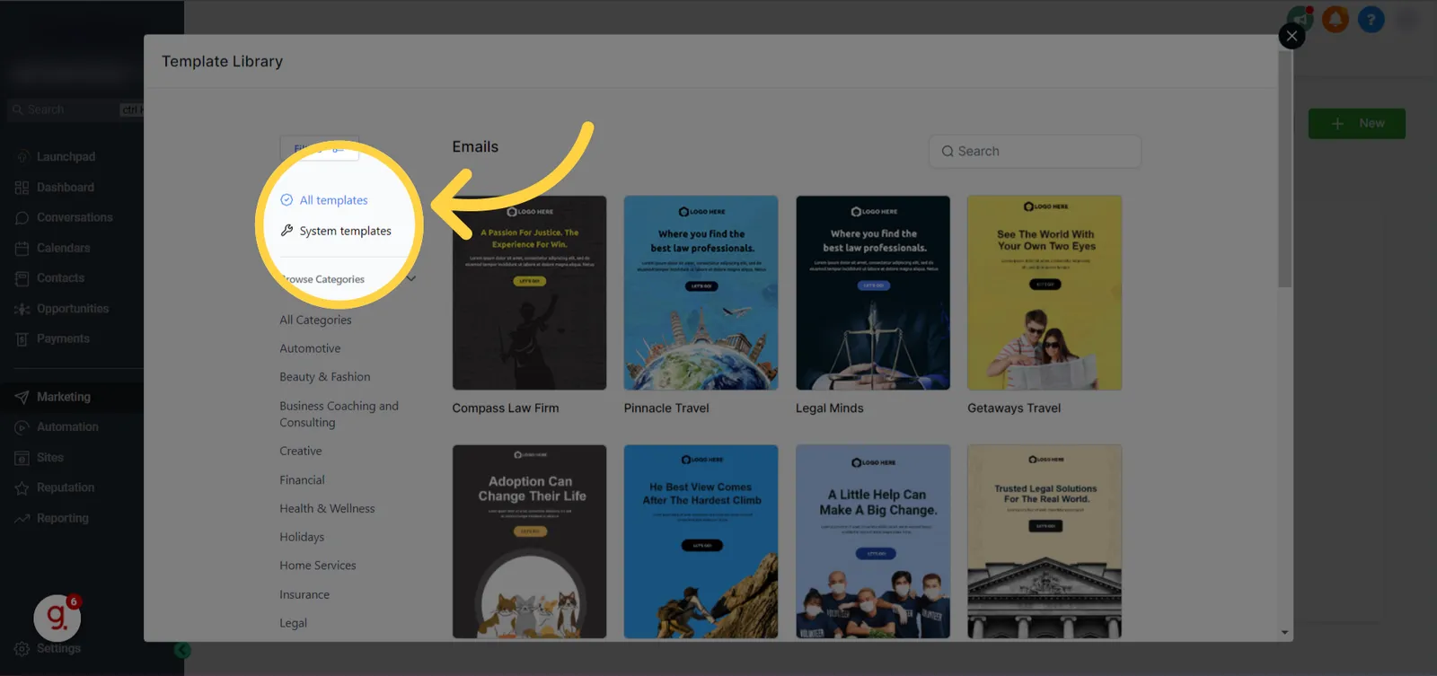Choose the All Categories option
This screenshot has width=1437, height=676.
point(315,320)
